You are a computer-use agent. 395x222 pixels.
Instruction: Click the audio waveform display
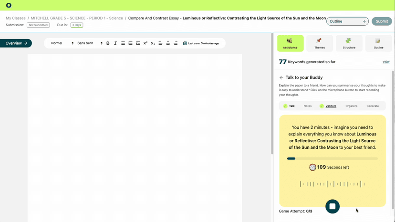(x=333, y=184)
